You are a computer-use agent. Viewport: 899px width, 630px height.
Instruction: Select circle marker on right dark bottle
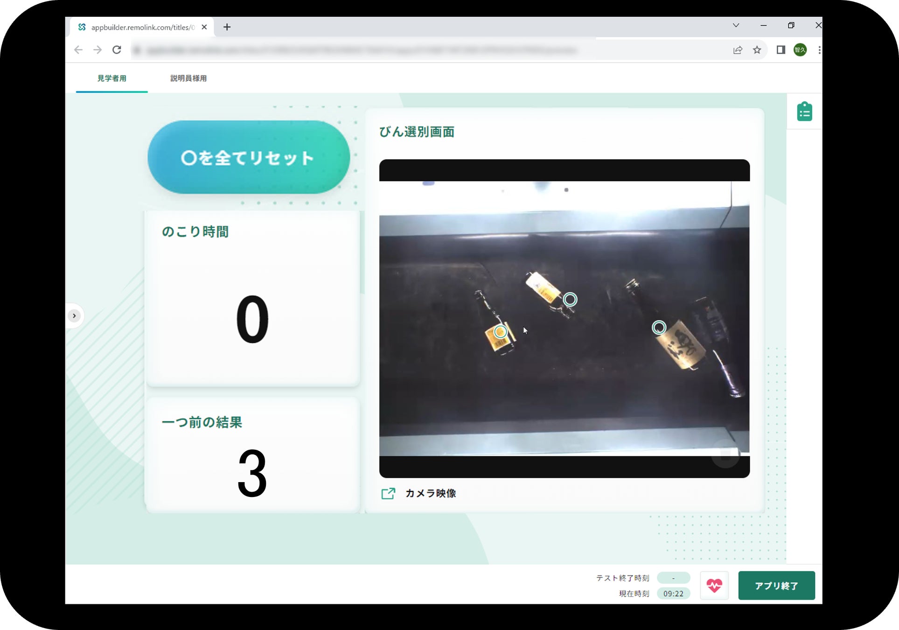(x=659, y=327)
